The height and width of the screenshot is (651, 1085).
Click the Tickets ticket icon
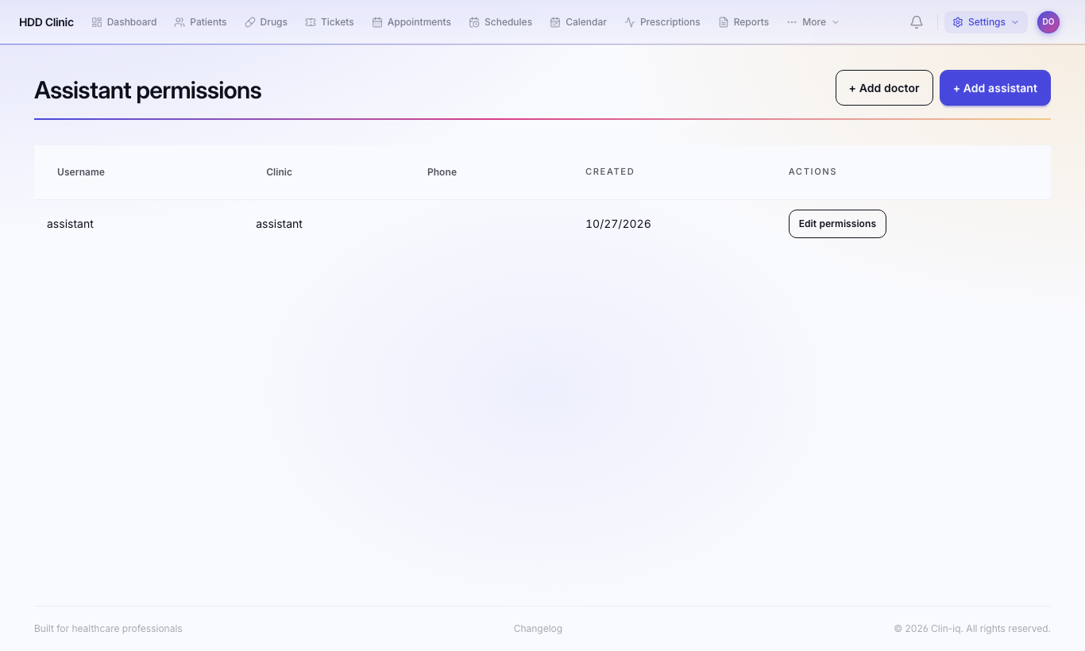tap(311, 22)
